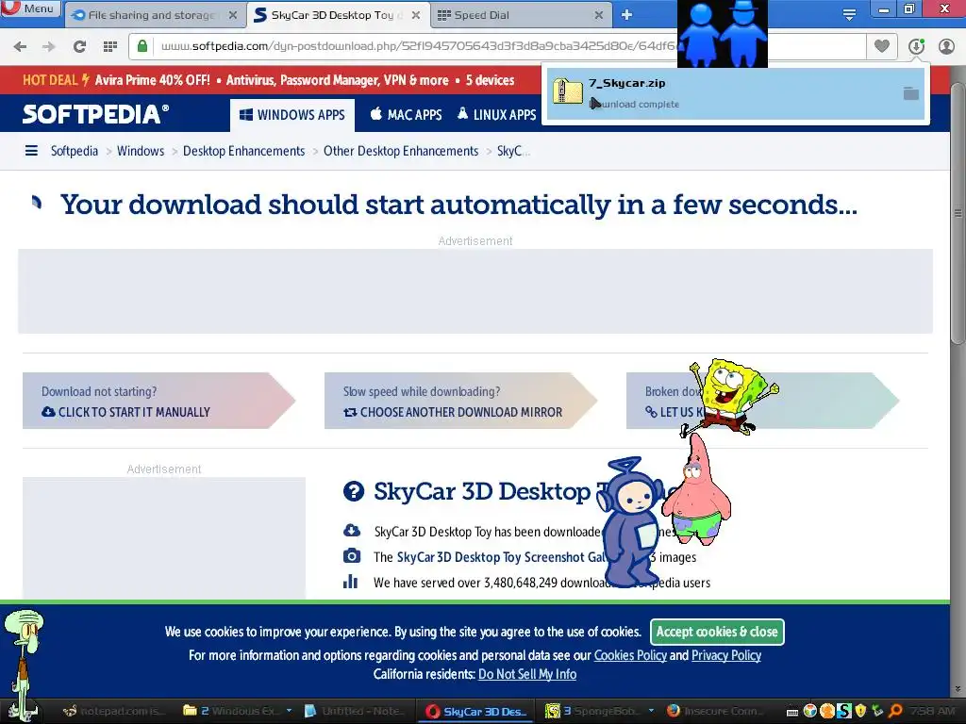The image size is (966, 724).
Task: Open a new tab with plus icon
Action: pyautogui.click(x=626, y=15)
